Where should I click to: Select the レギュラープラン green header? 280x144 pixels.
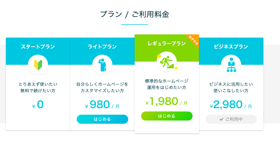(x=167, y=43)
